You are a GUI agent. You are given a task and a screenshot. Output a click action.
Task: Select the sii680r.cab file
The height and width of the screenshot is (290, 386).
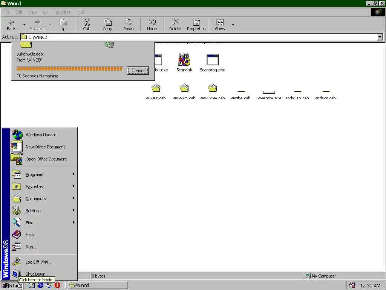point(156,92)
